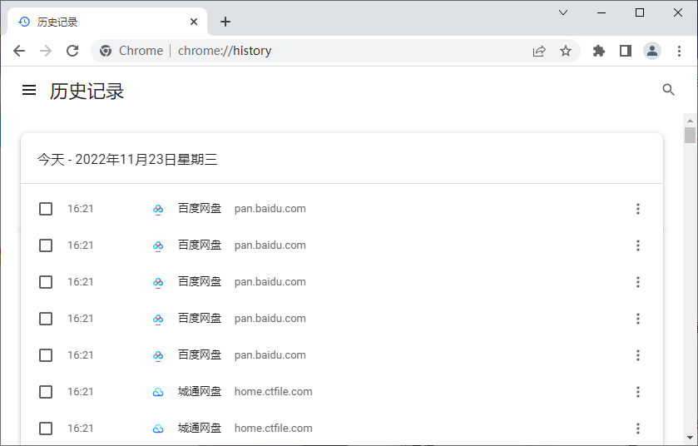Select checkbox of second 百度网盘 entry
This screenshot has height=446, width=698.
pyautogui.click(x=46, y=245)
